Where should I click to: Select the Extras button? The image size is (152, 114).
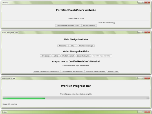point(56,56)
